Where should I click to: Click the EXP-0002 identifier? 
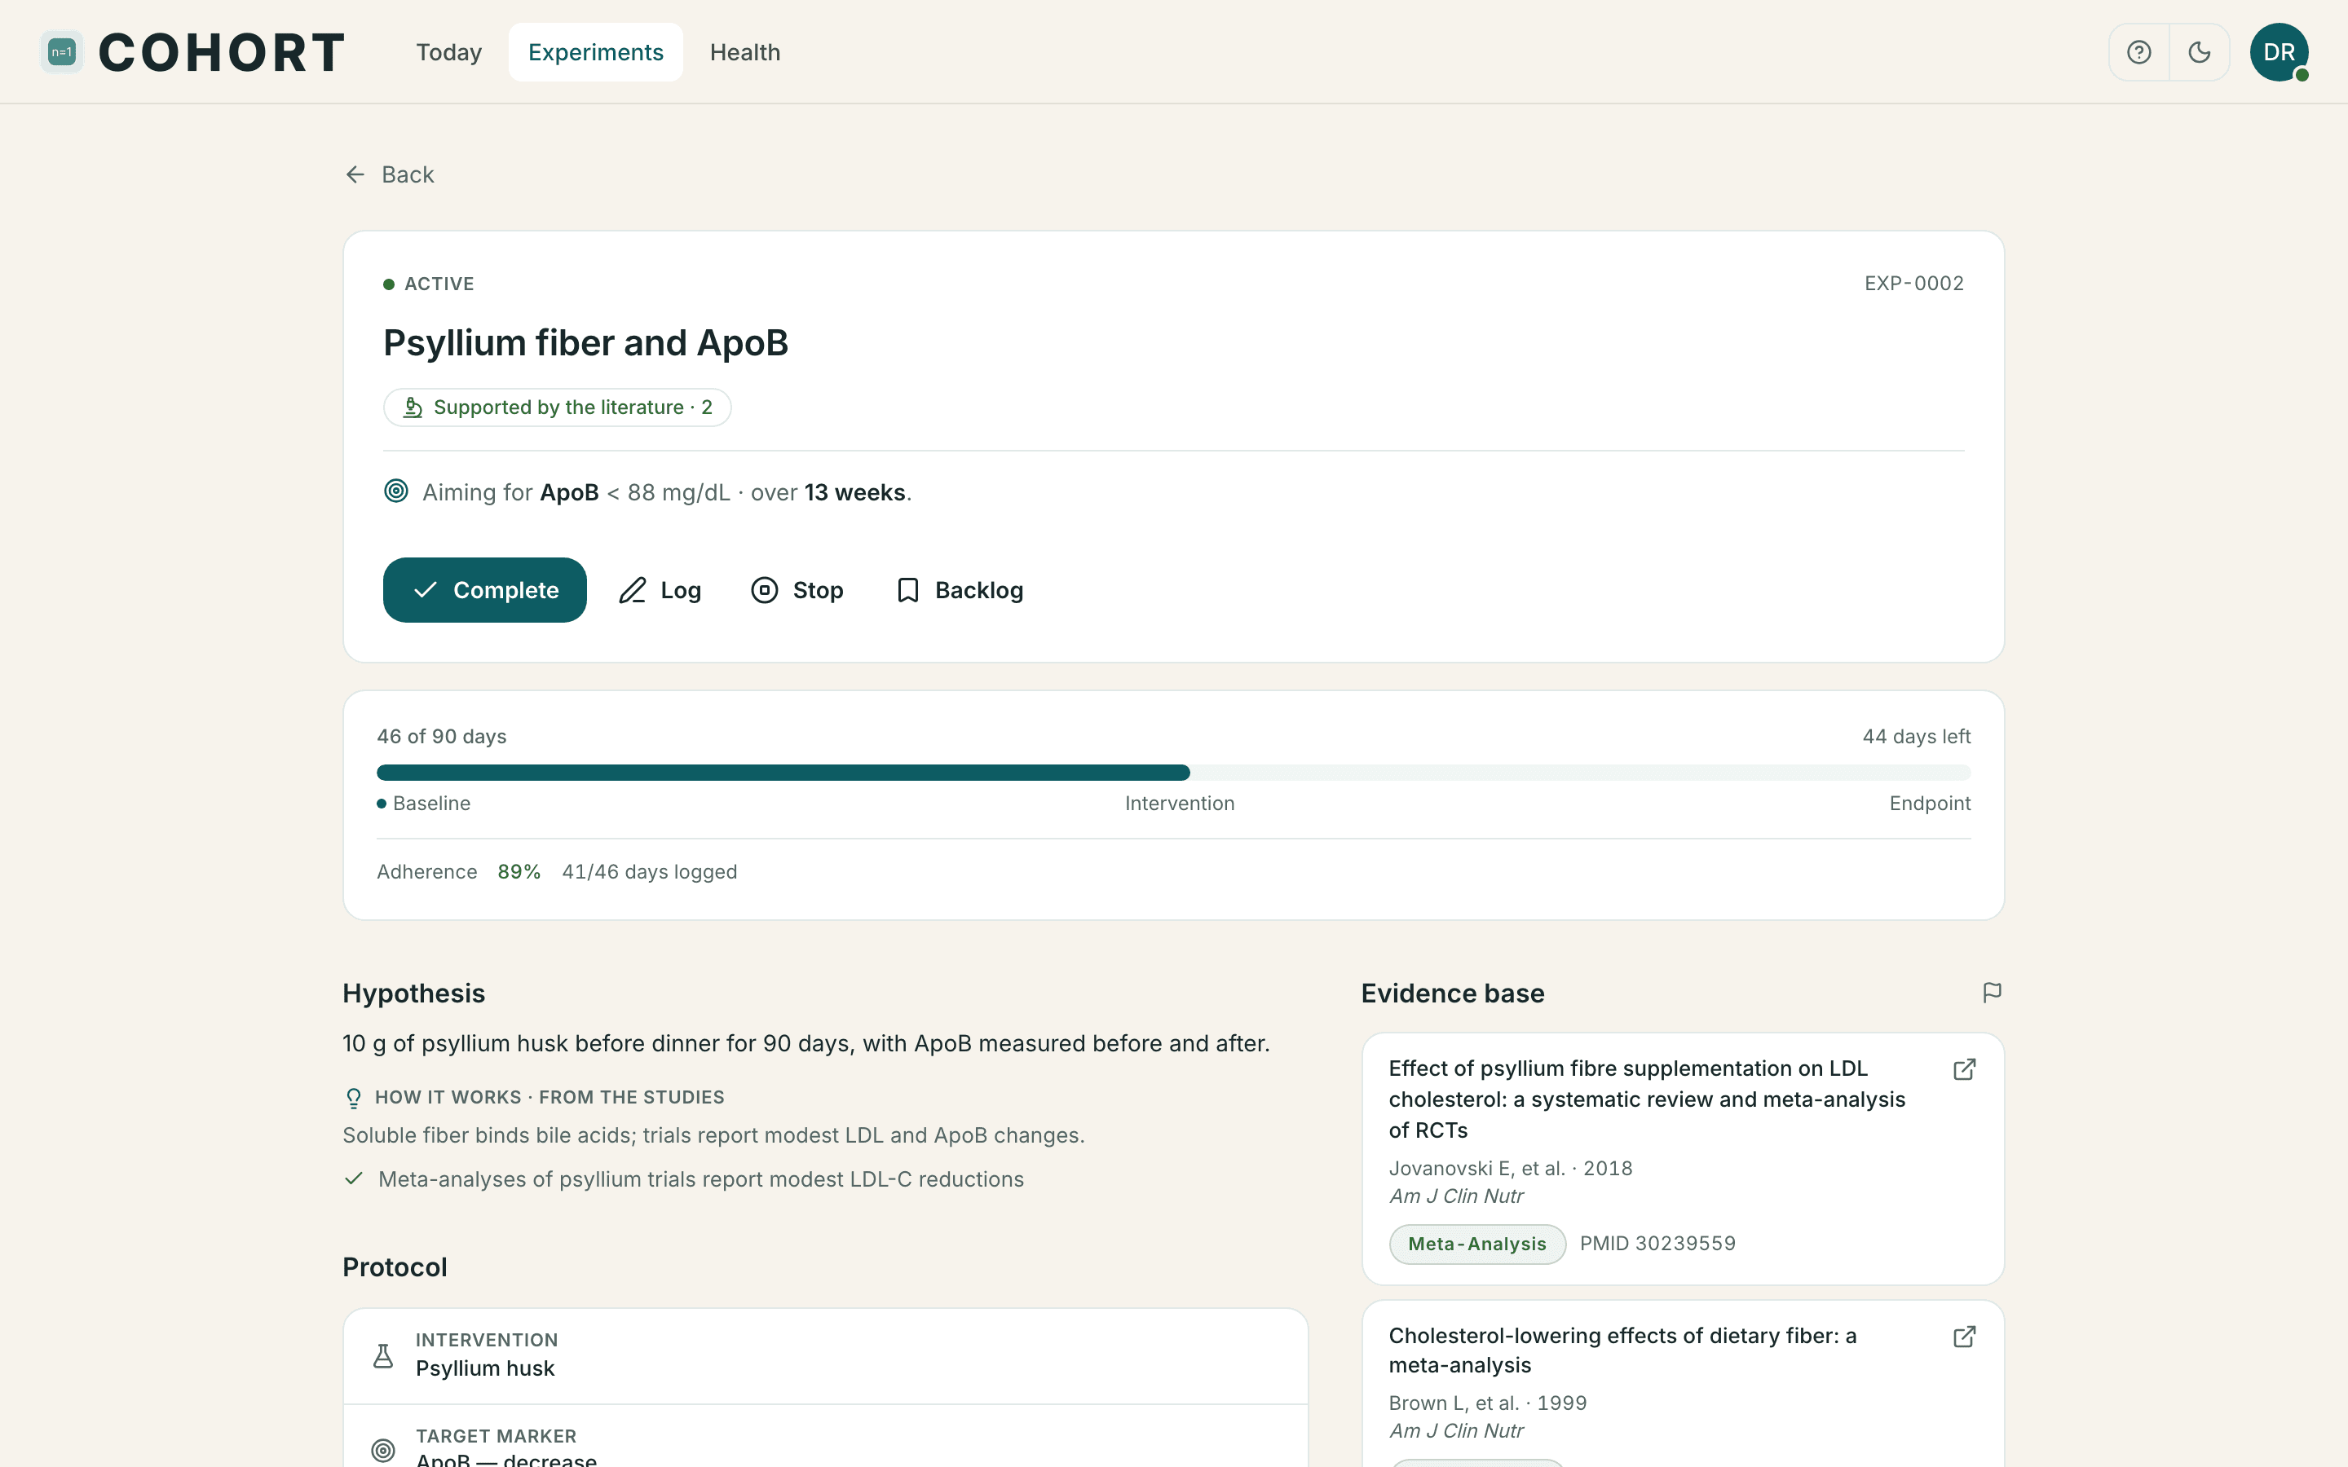point(1913,284)
